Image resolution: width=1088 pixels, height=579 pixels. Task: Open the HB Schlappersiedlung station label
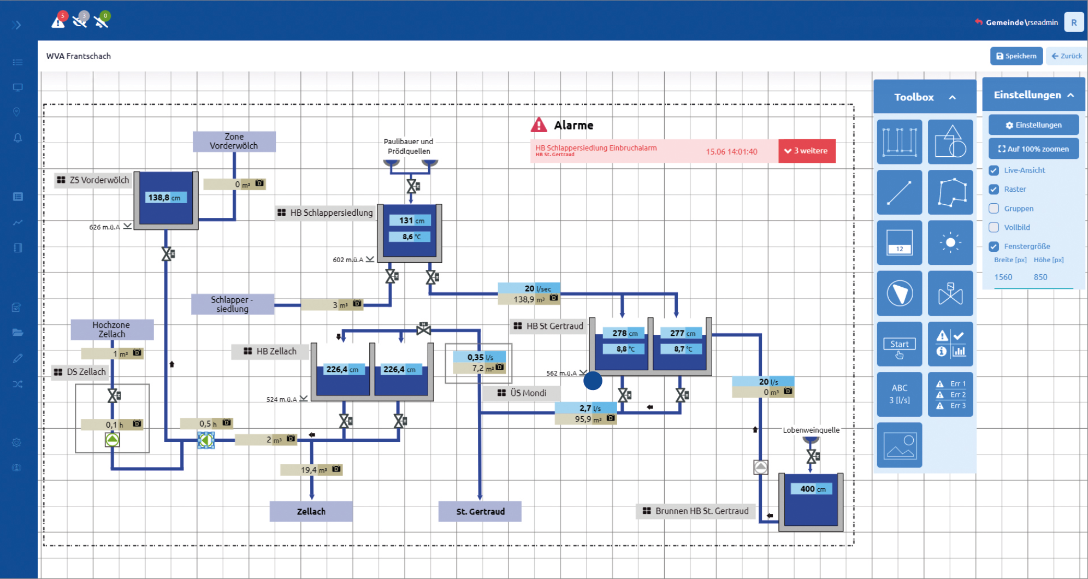pos(326,212)
